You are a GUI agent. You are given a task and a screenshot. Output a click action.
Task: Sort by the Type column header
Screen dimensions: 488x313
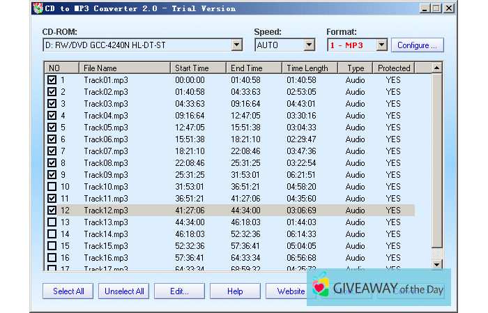pos(356,68)
